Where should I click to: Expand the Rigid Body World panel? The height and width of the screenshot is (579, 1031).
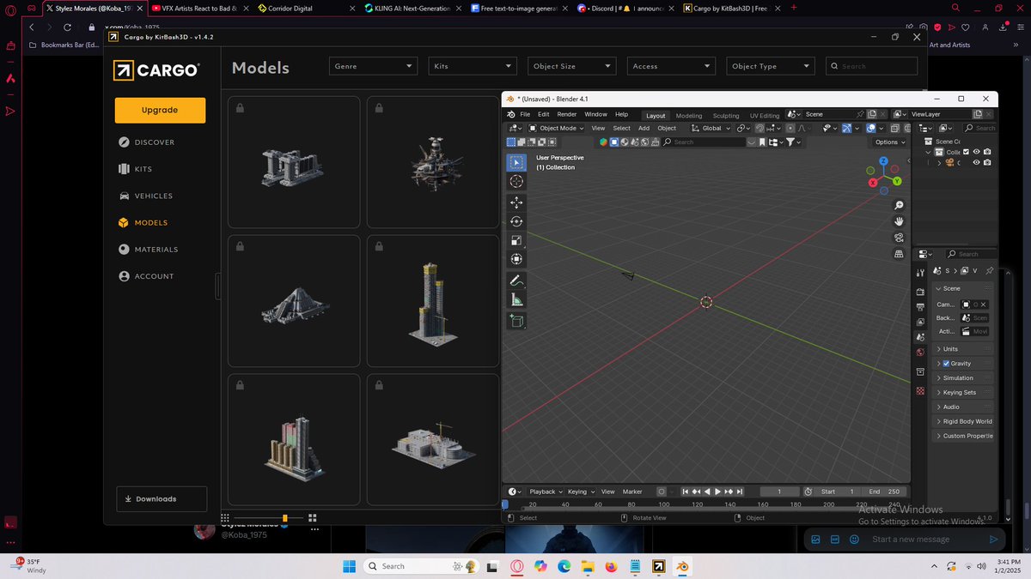tap(963, 421)
